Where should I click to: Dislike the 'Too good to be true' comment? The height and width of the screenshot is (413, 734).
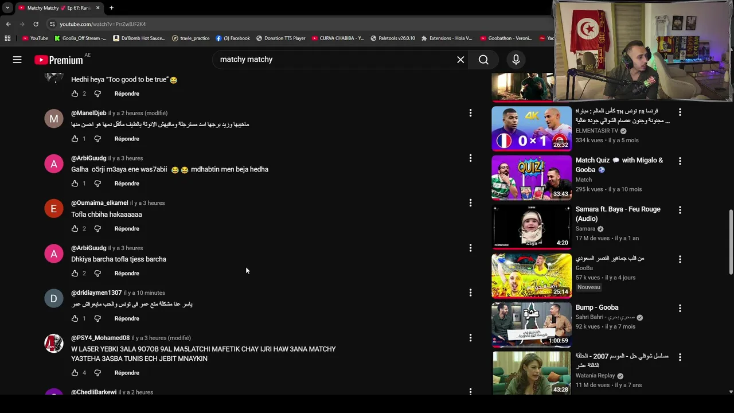tap(97, 93)
